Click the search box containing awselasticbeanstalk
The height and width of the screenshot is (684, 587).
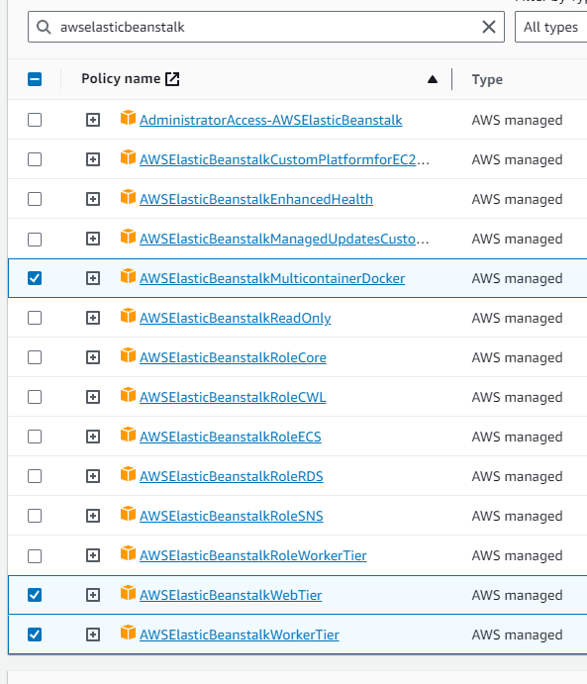(x=266, y=27)
